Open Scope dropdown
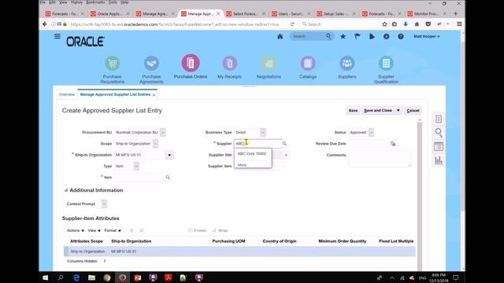The width and height of the screenshot is (504, 283). point(155,144)
